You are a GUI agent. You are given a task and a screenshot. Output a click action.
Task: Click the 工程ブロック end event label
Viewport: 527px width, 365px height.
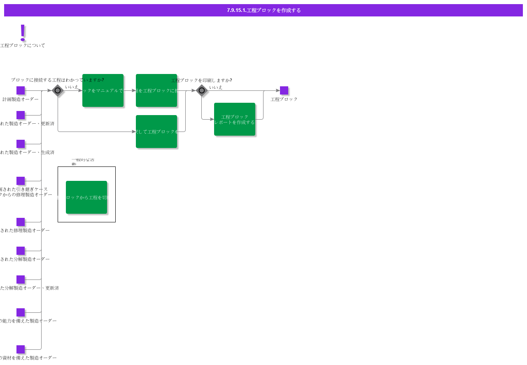click(284, 99)
